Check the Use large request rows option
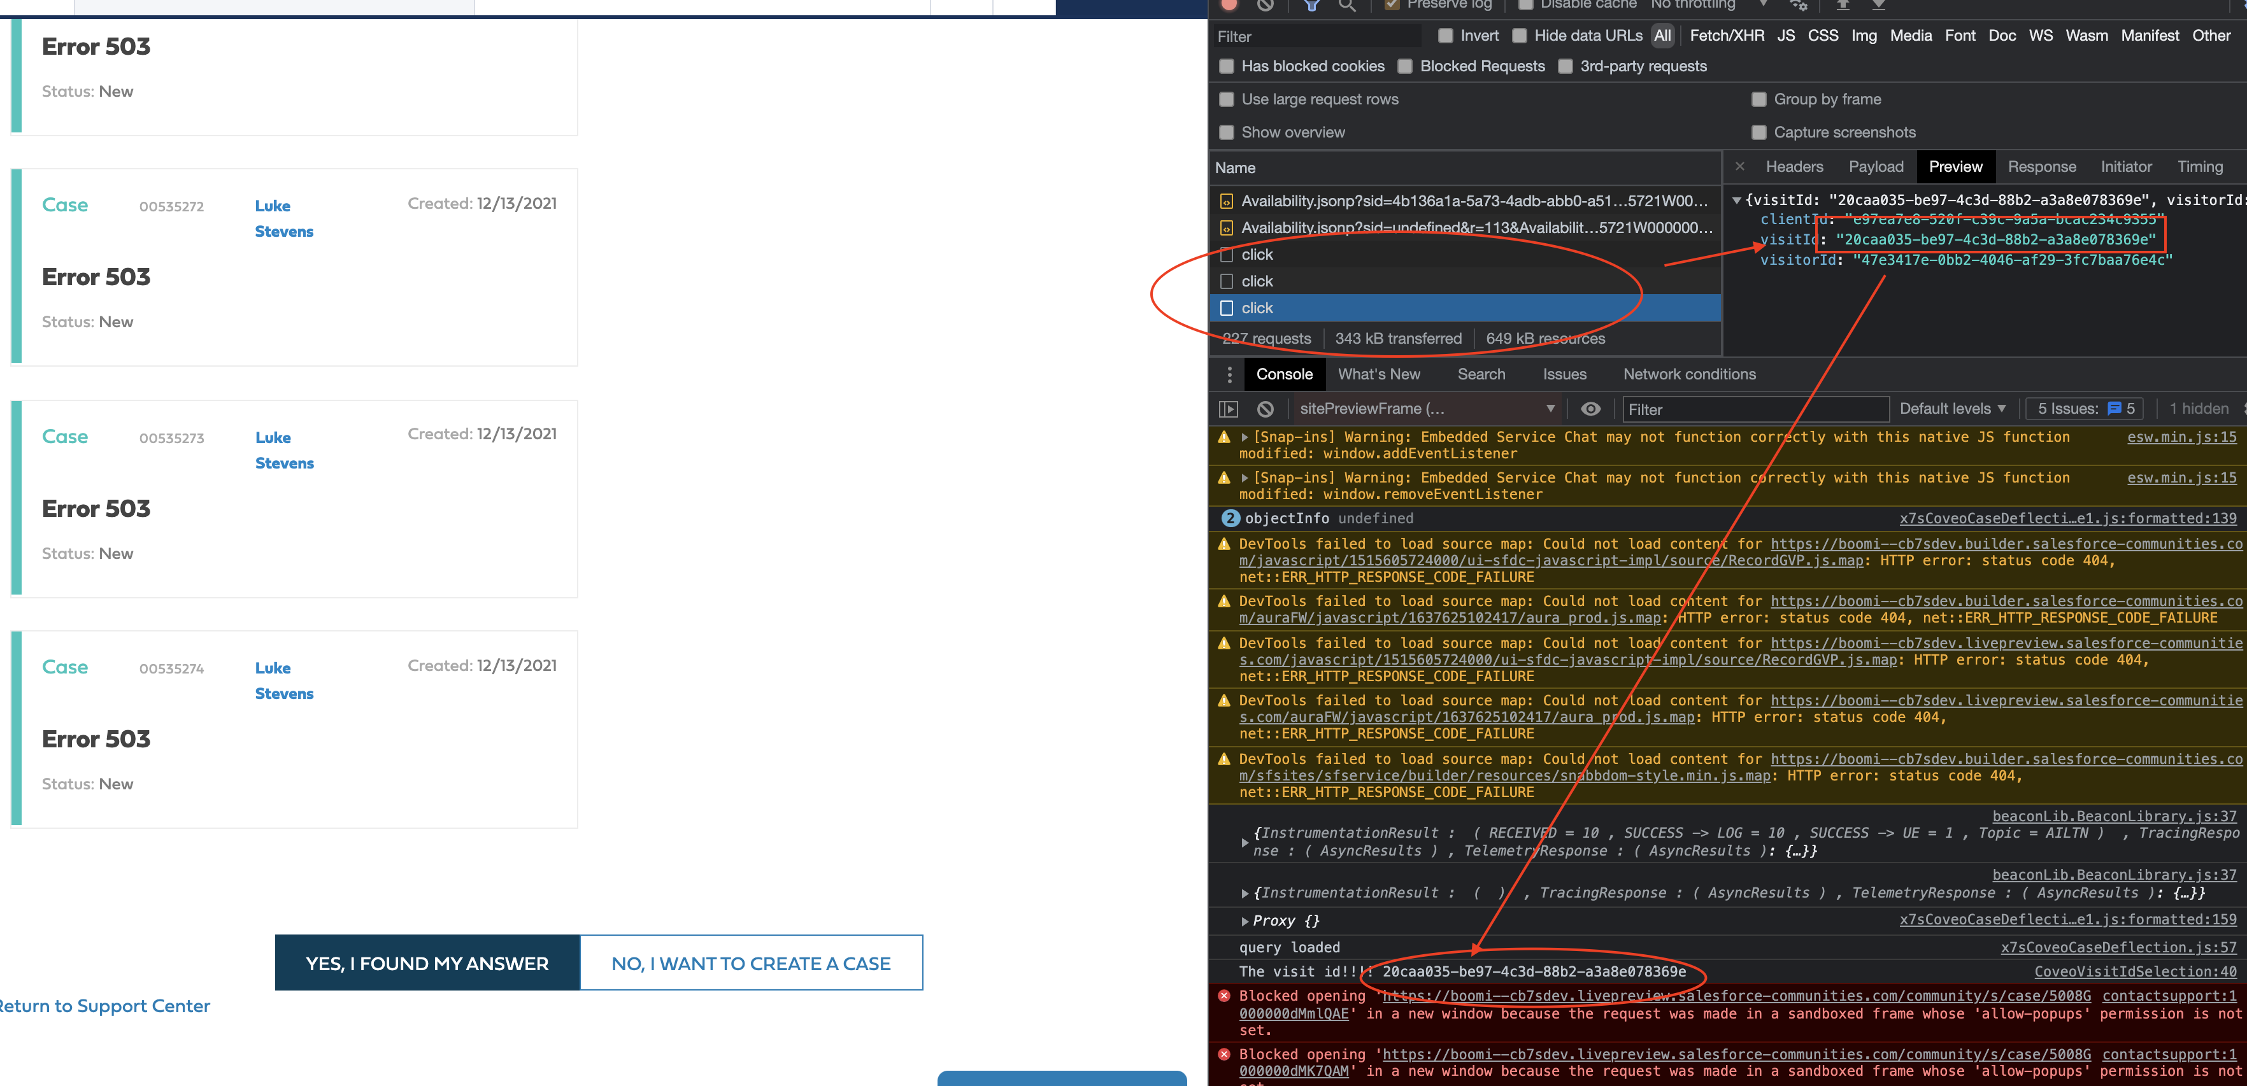The width and height of the screenshot is (2247, 1086). [x=1227, y=99]
